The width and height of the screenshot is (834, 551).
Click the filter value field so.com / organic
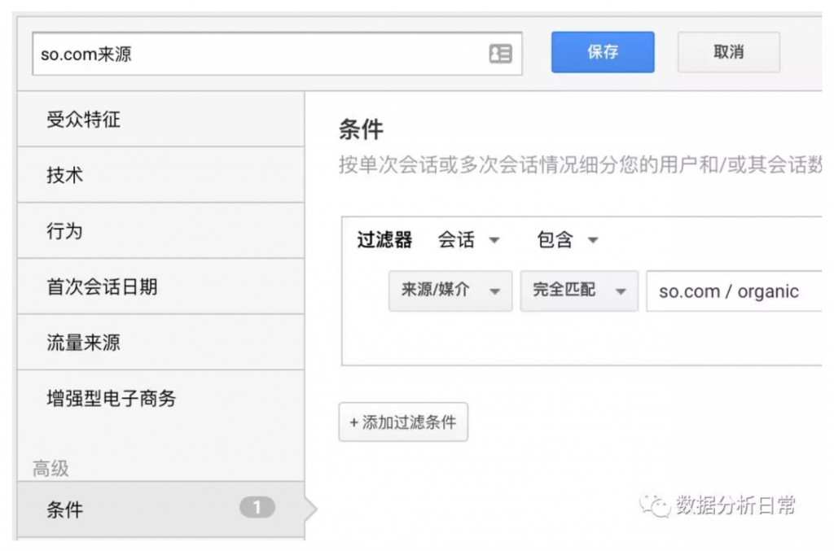pos(733,291)
